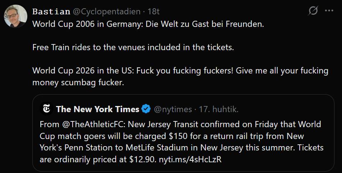This screenshot has height=173, width=342.
Task: Click The New York Times account name
Action: tap(97, 109)
